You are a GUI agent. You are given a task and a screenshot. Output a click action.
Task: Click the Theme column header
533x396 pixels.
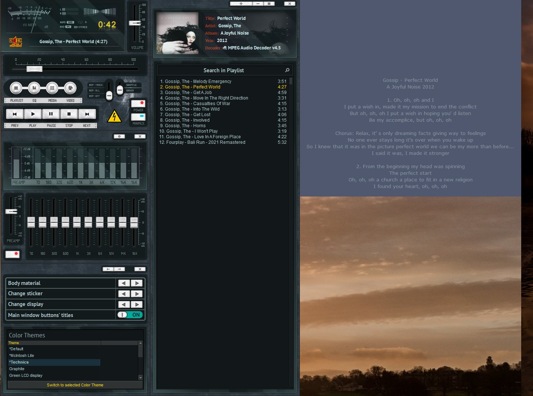tap(54, 343)
